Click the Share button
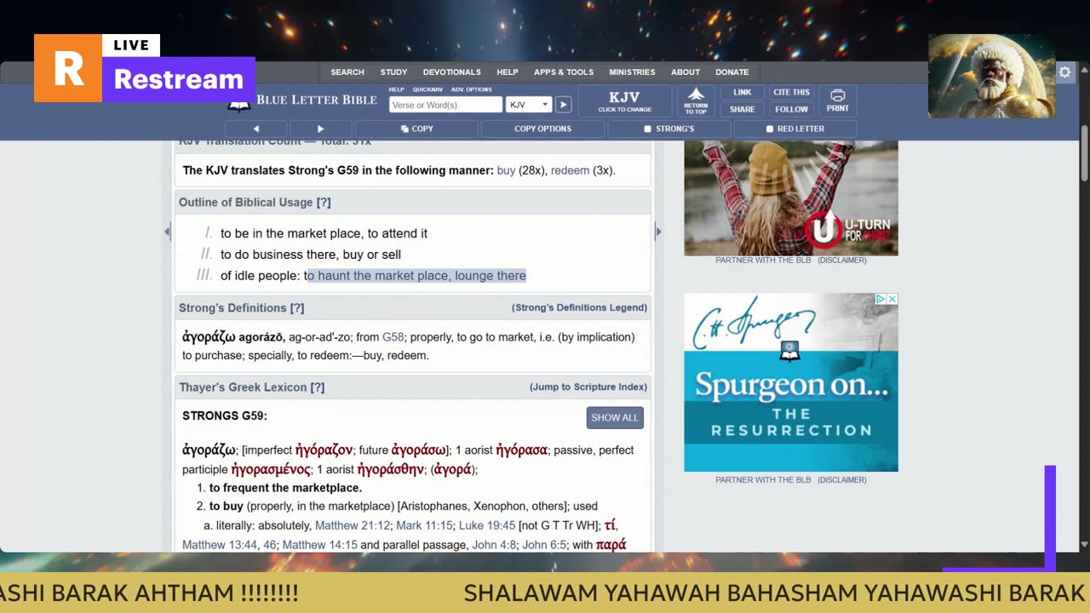1090x613 pixels. click(x=742, y=109)
